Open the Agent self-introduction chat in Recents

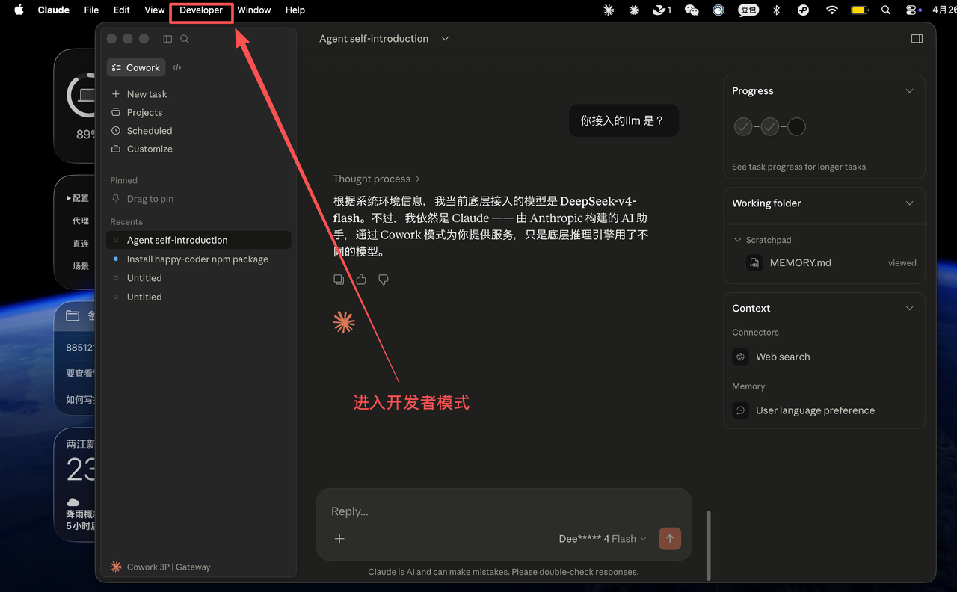198,240
